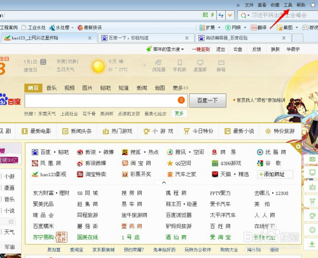Click the download arrow sidebar icon
Viewport: 318px width, 258px height.
pyautogui.click(x=312, y=244)
